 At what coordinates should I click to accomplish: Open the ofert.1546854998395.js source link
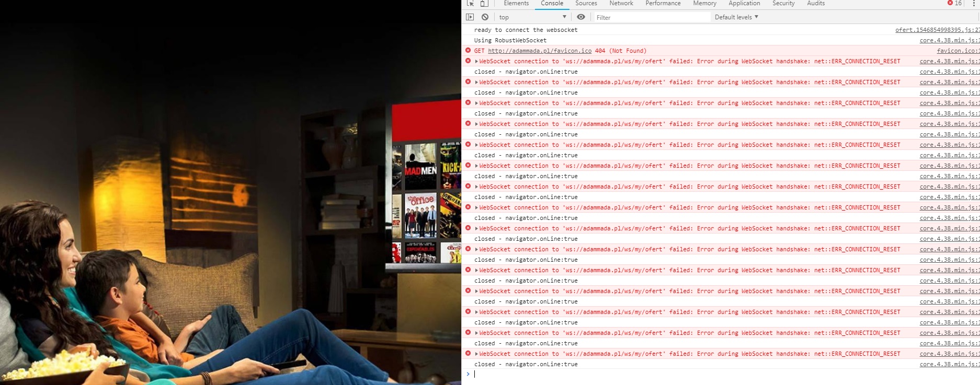click(x=937, y=30)
